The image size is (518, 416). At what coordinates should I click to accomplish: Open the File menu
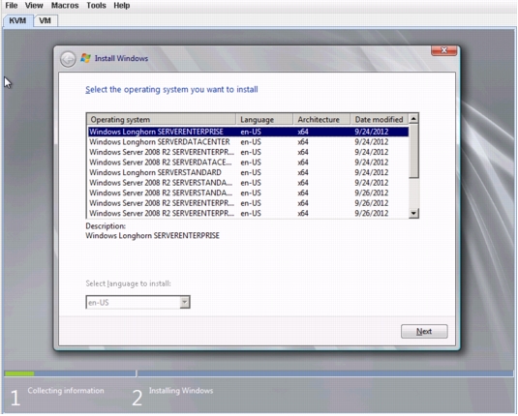[12, 6]
